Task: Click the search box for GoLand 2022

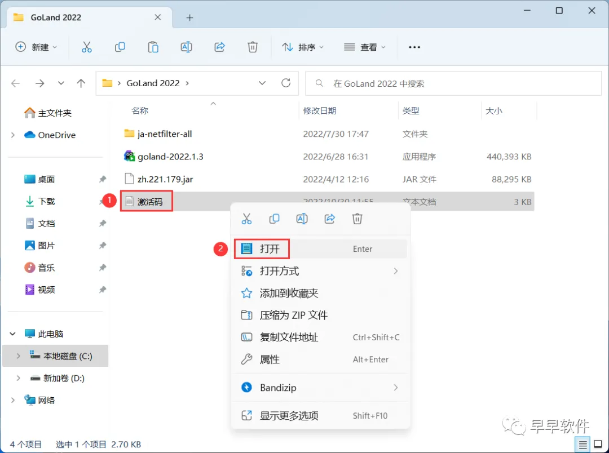Action: (453, 83)
